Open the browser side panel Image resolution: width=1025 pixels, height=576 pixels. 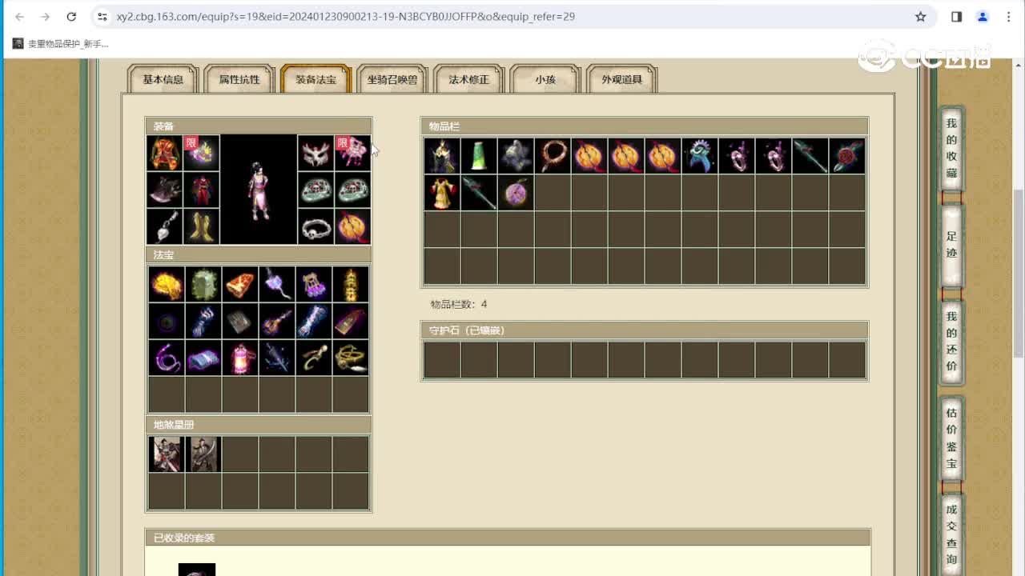956,16
